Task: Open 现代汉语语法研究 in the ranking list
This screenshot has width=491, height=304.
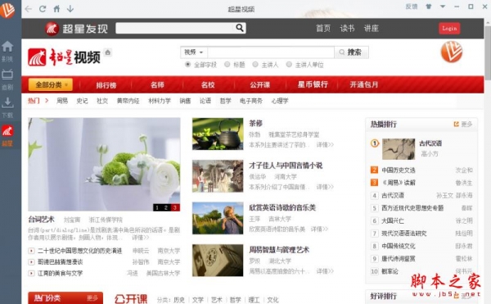Action: (x=404, y=234)
